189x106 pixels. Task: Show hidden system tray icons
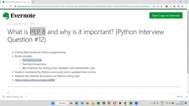151,103
